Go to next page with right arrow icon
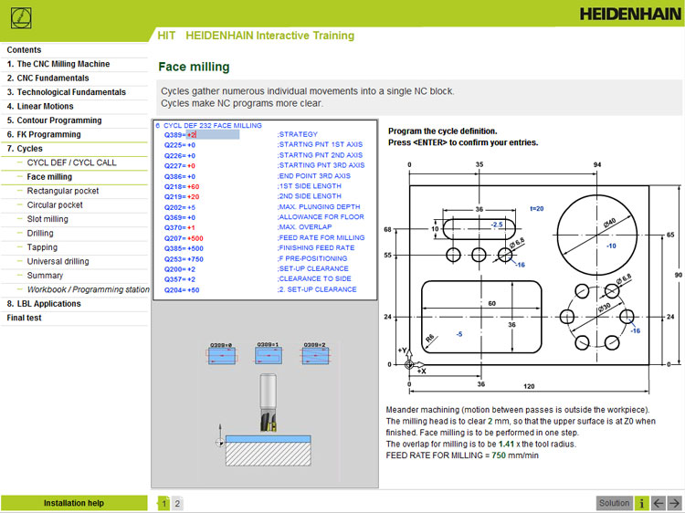The height and width of the screenshot is (513, 685). click(x=675, y=503)
